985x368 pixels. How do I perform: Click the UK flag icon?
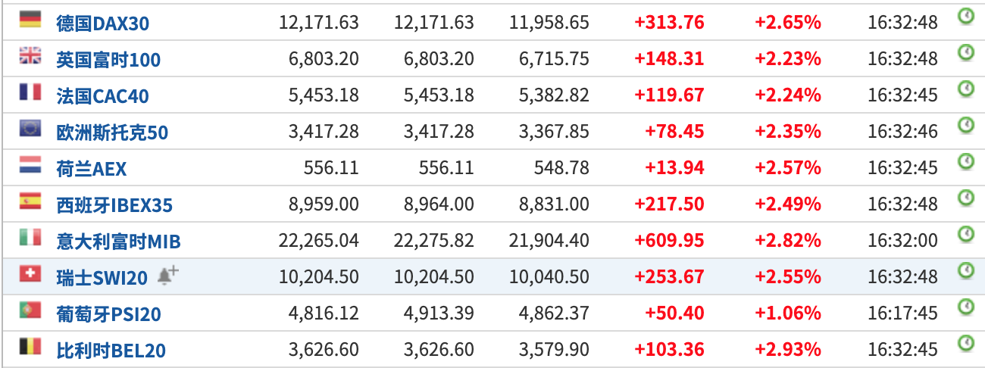[30, 55]
